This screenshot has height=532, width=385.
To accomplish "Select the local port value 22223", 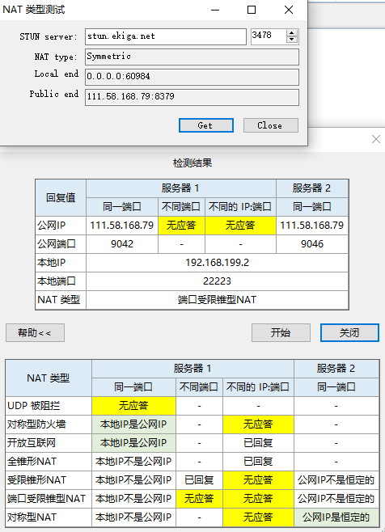I will click(x=218, y=281).
